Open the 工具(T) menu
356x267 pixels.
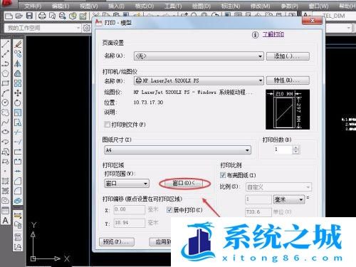coord(173,6)
